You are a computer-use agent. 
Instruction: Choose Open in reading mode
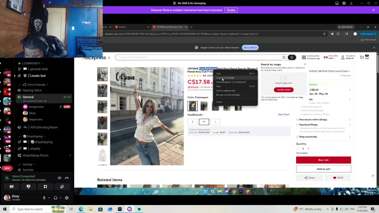point(235,91)
